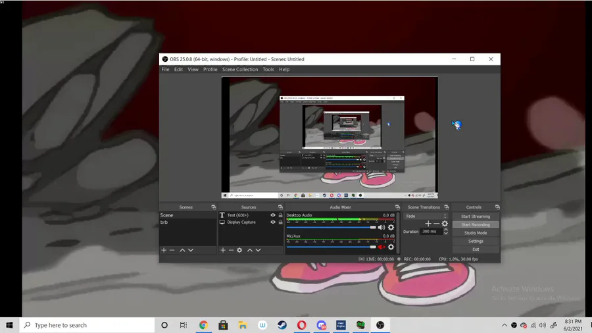Select the "Scene" entry in Scenes list

coord(188,215)
